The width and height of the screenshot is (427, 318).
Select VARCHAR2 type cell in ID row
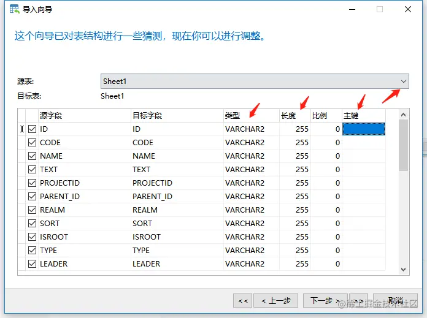tap(252, 129)
